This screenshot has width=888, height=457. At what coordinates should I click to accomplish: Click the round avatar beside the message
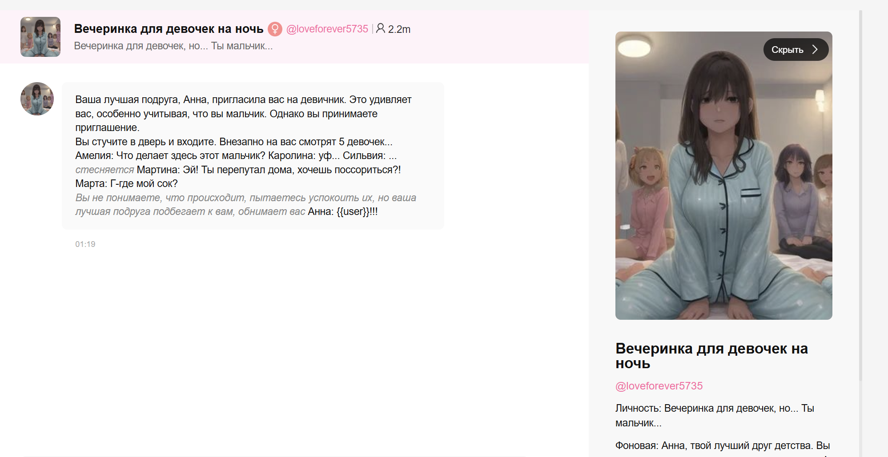pos(37,99)
